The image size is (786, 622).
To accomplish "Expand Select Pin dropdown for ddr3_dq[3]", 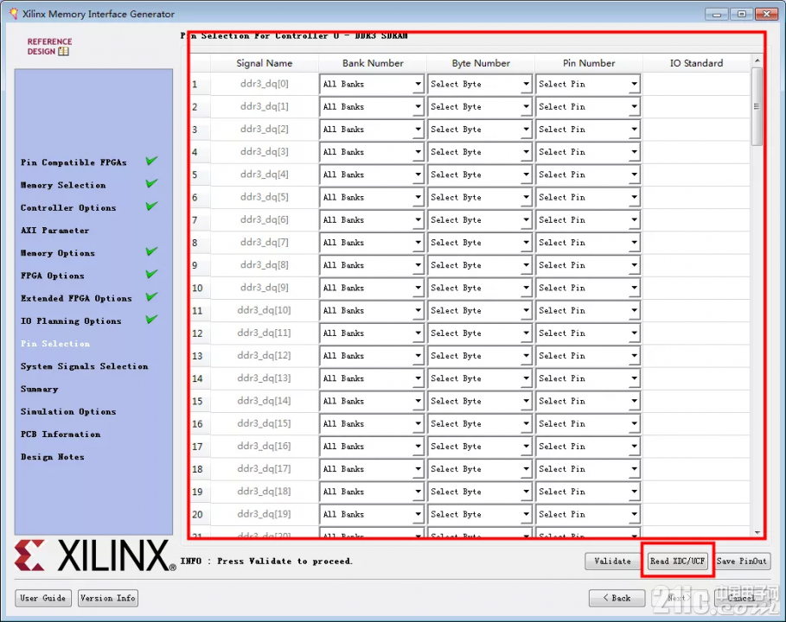I will pos(588,152).
